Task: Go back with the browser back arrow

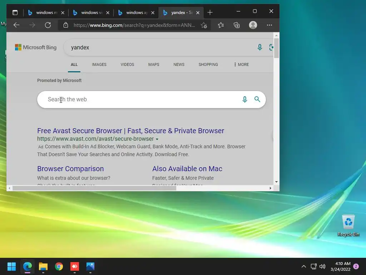Action: (16, 25)
